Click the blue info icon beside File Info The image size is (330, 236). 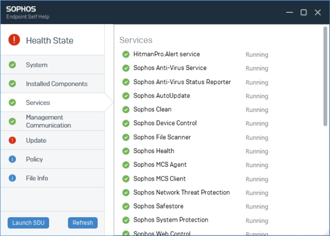[12, 178]
